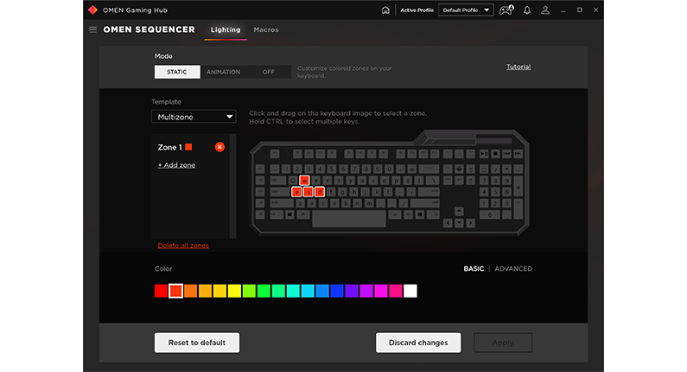Click the Zone 1 color indicator square
The image size is (687, 372).
(x=188, y=147)
